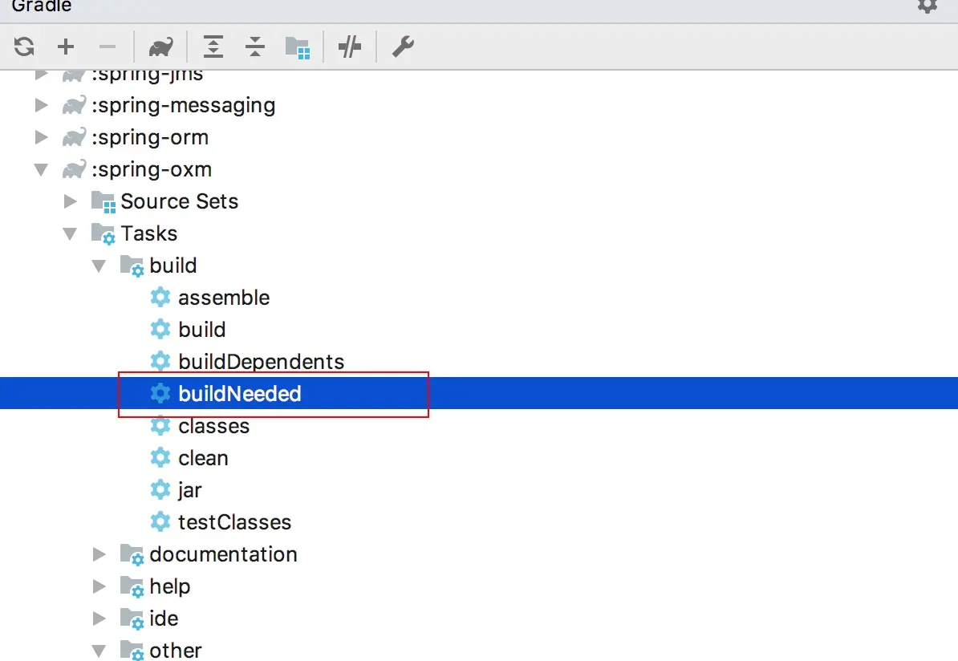958x661 pixels.
Task: Expand the :spring-messaging module
Action: coord(42,105)
